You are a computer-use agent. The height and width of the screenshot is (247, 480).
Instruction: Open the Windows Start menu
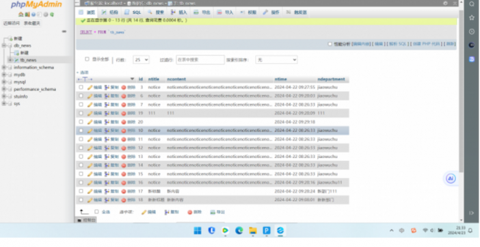click(198, 231)
